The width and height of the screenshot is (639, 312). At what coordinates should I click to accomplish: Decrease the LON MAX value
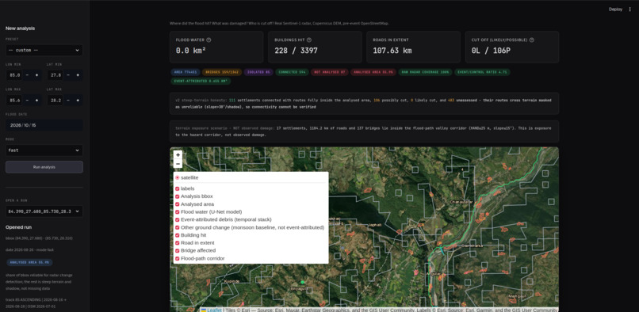27,101
